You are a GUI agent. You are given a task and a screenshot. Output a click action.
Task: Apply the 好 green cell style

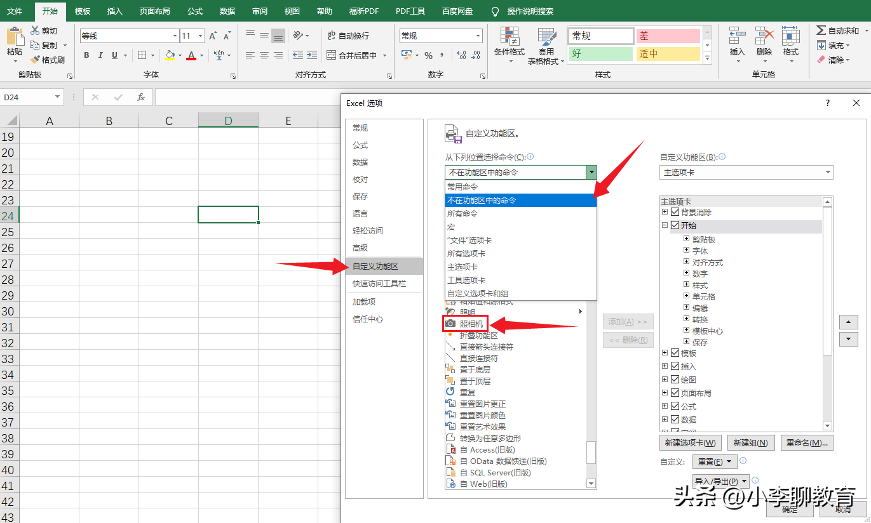pos(600,53)
